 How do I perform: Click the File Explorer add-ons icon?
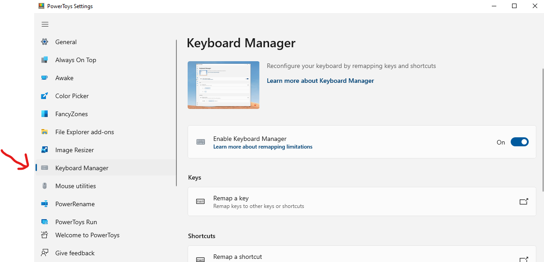(45, 132)
